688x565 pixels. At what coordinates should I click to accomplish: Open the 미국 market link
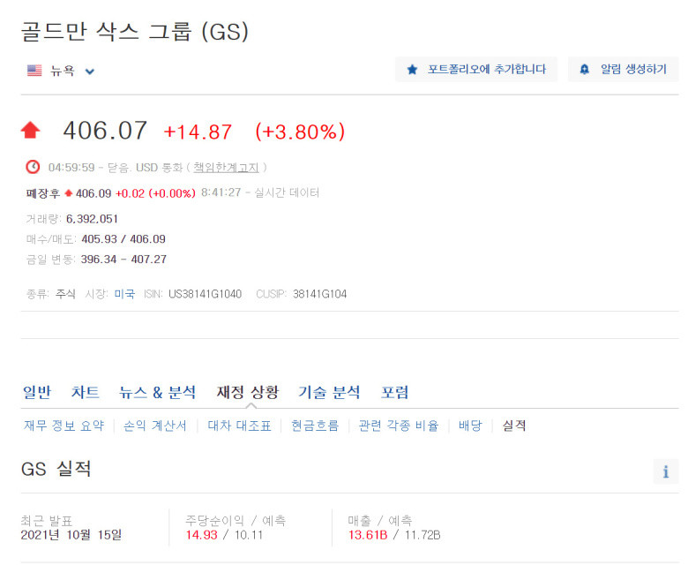124,294
